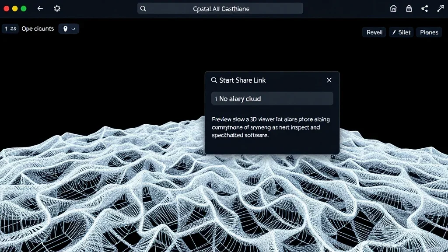Open the Ope clcunts selector

tap(38, 28)
